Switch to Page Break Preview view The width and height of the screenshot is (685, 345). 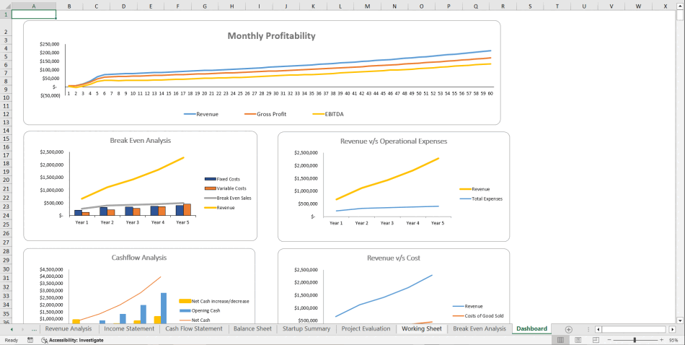coord(596,340)
